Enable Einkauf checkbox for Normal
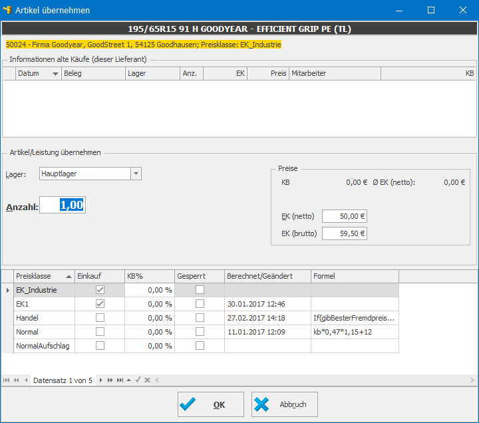The image size is (479, 423). (x=100, y=332)
